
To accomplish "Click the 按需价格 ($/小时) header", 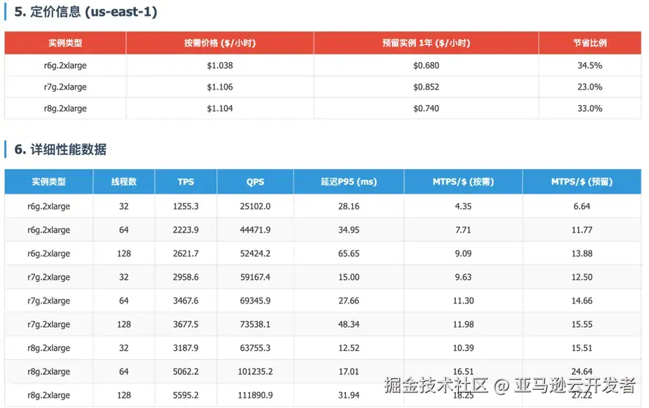I will [x=219, y=42].
